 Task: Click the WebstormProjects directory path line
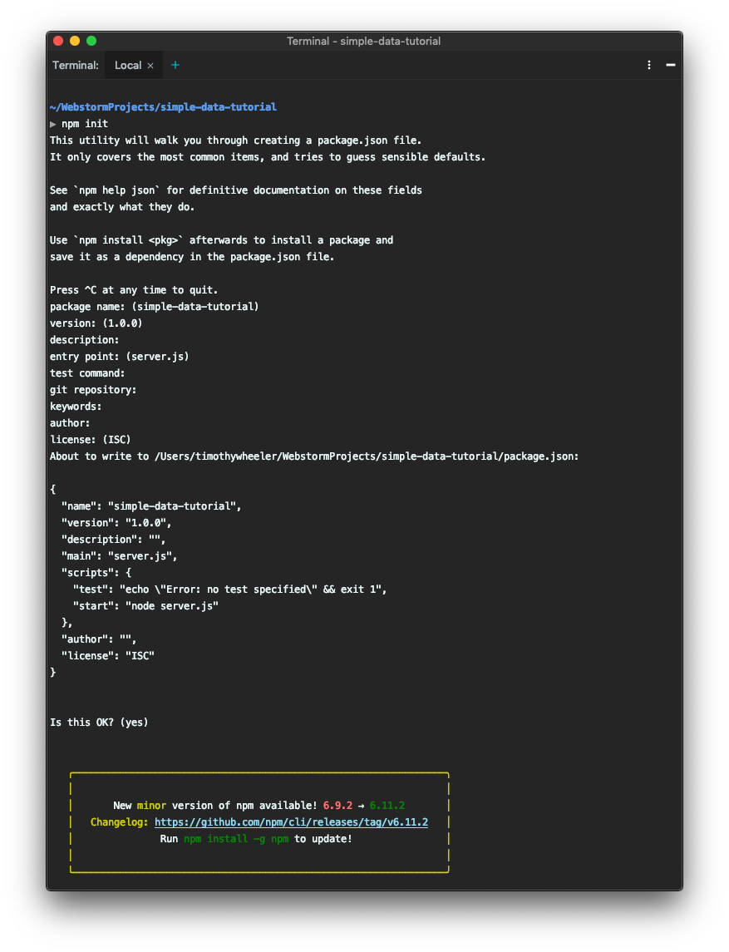[163, 107]
